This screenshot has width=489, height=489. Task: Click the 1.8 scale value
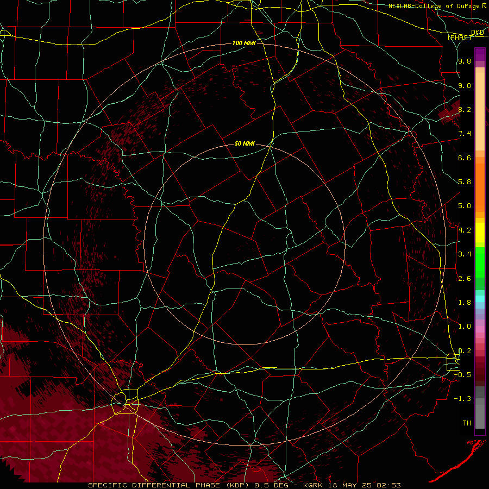click(x=465, y=303)
